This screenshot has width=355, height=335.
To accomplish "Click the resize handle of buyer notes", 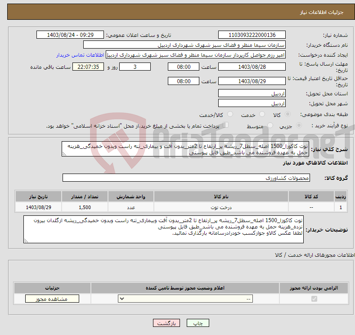I will (26, 241).
